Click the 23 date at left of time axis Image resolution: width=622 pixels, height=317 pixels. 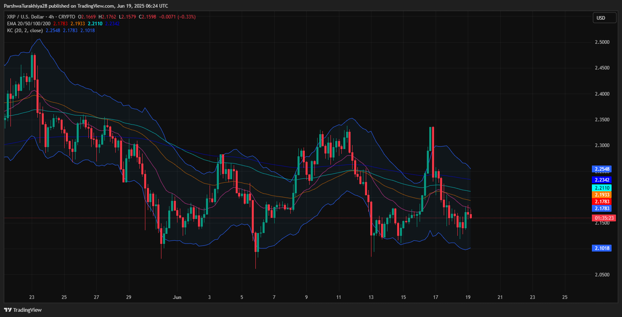point(32,297)
